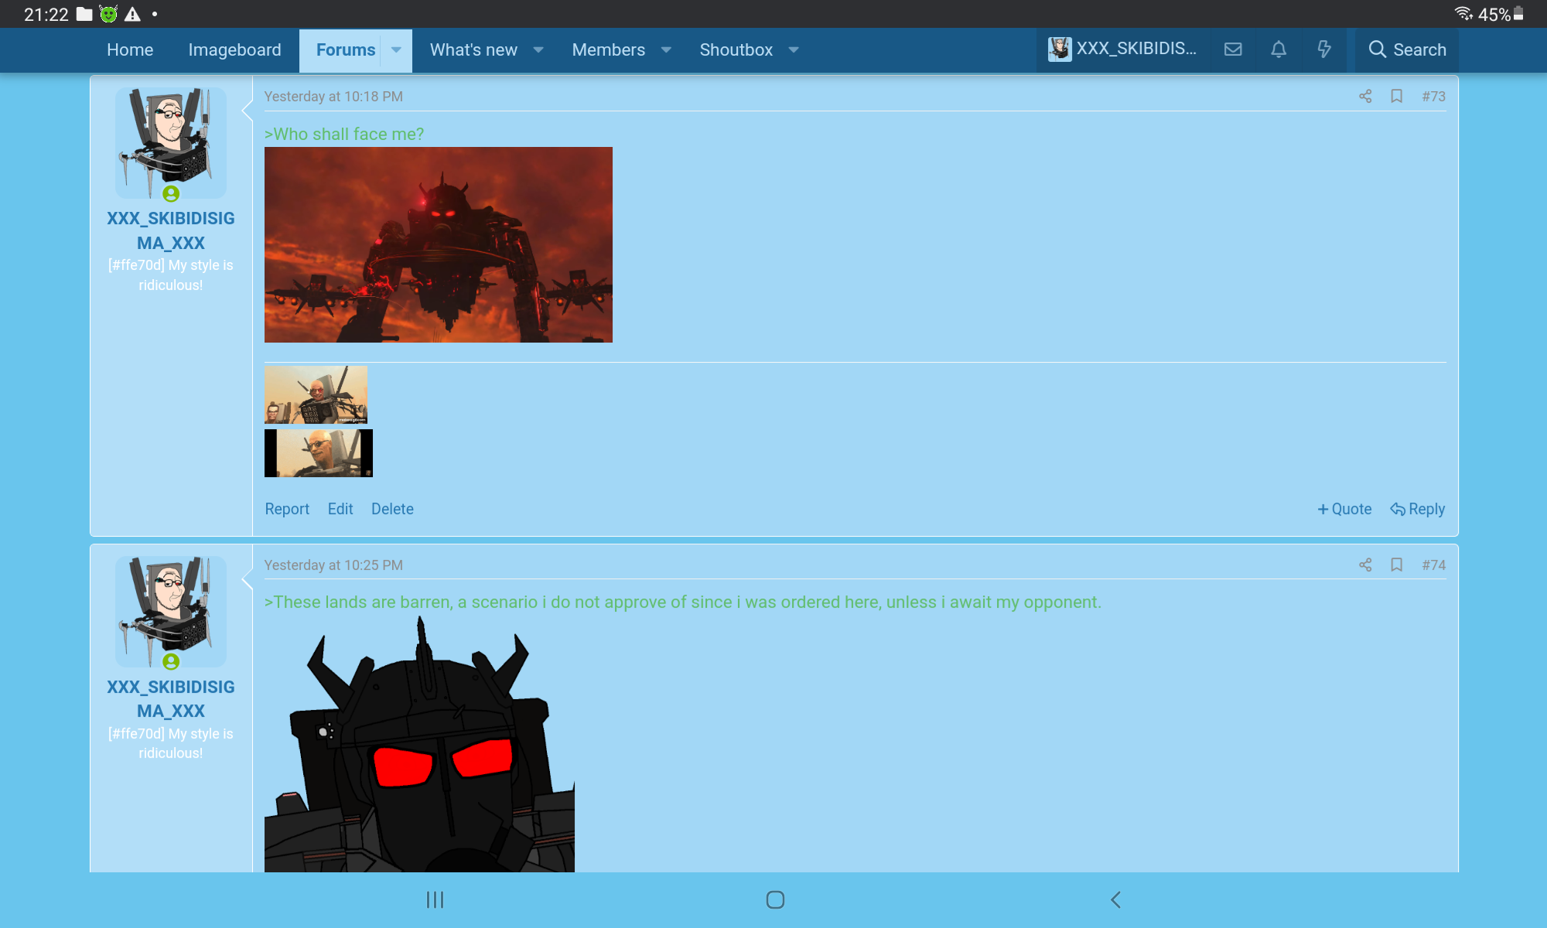Image resolution: width=1547 pixels, height=928 pixels.
Task: Open the Members menu item
Action: [x=608, y=49]
